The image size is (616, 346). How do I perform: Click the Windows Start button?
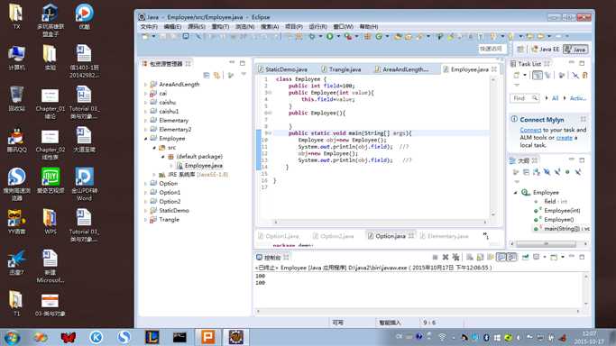click(12, 337)
